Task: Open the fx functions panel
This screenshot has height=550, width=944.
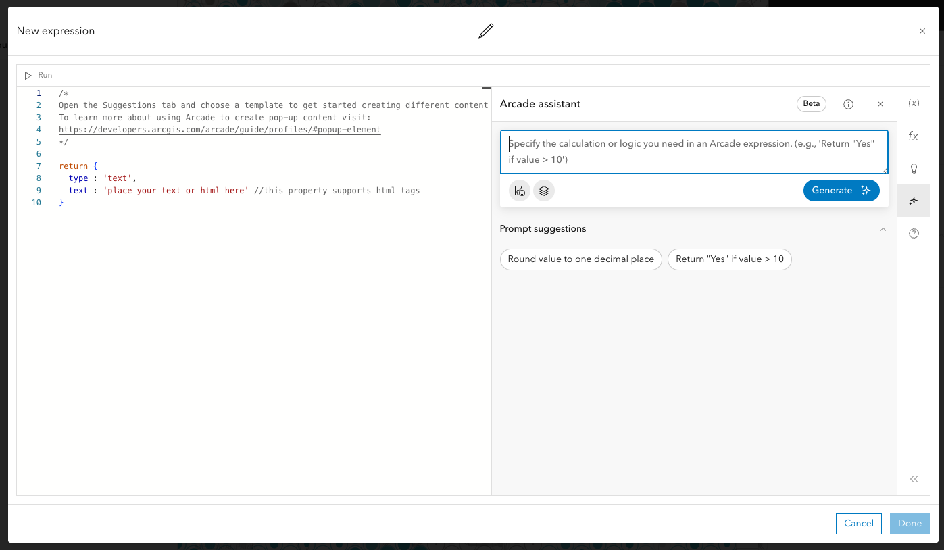Action: click(x=914, y=136)
